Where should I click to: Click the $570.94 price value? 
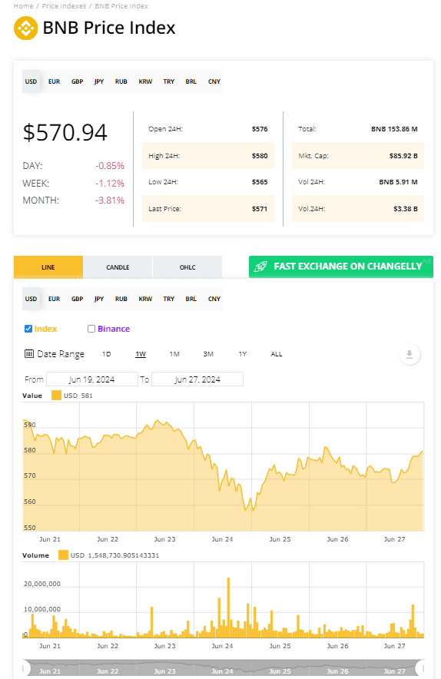[x=65, y=133]
